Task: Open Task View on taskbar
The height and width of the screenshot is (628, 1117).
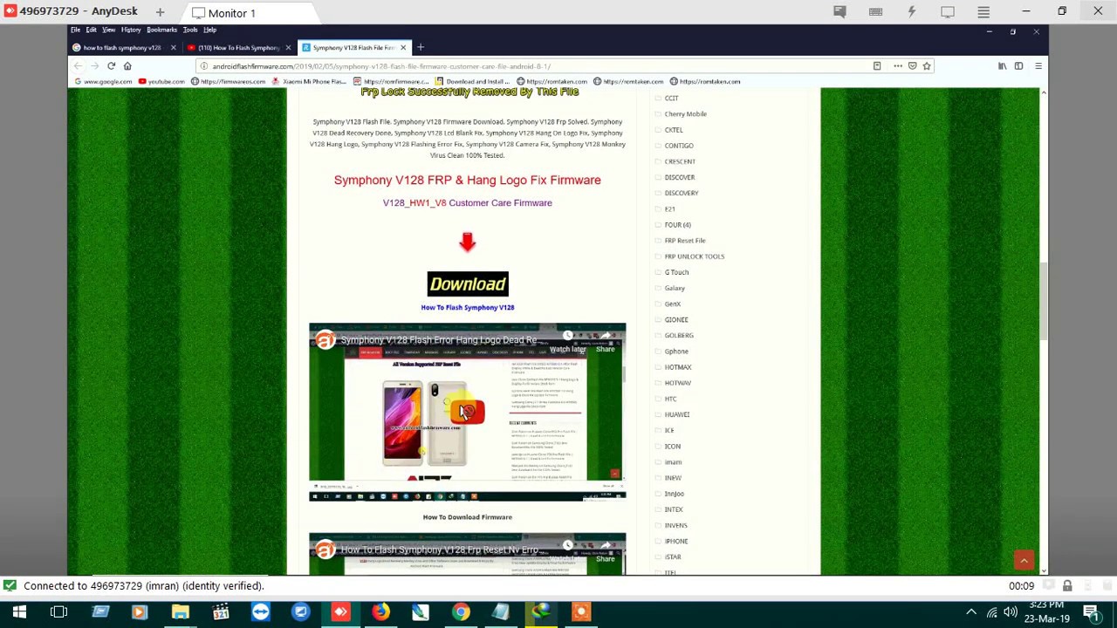Action: [58, 612]
